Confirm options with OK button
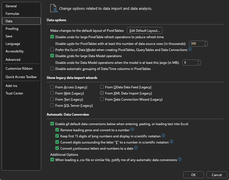Screen dimensions: 229x180 pos(193,175)
